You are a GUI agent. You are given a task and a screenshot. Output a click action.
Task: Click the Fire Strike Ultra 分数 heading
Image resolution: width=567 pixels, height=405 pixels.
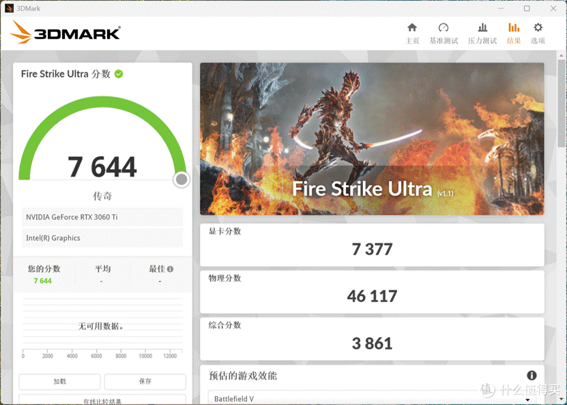(x=66, y=74)
